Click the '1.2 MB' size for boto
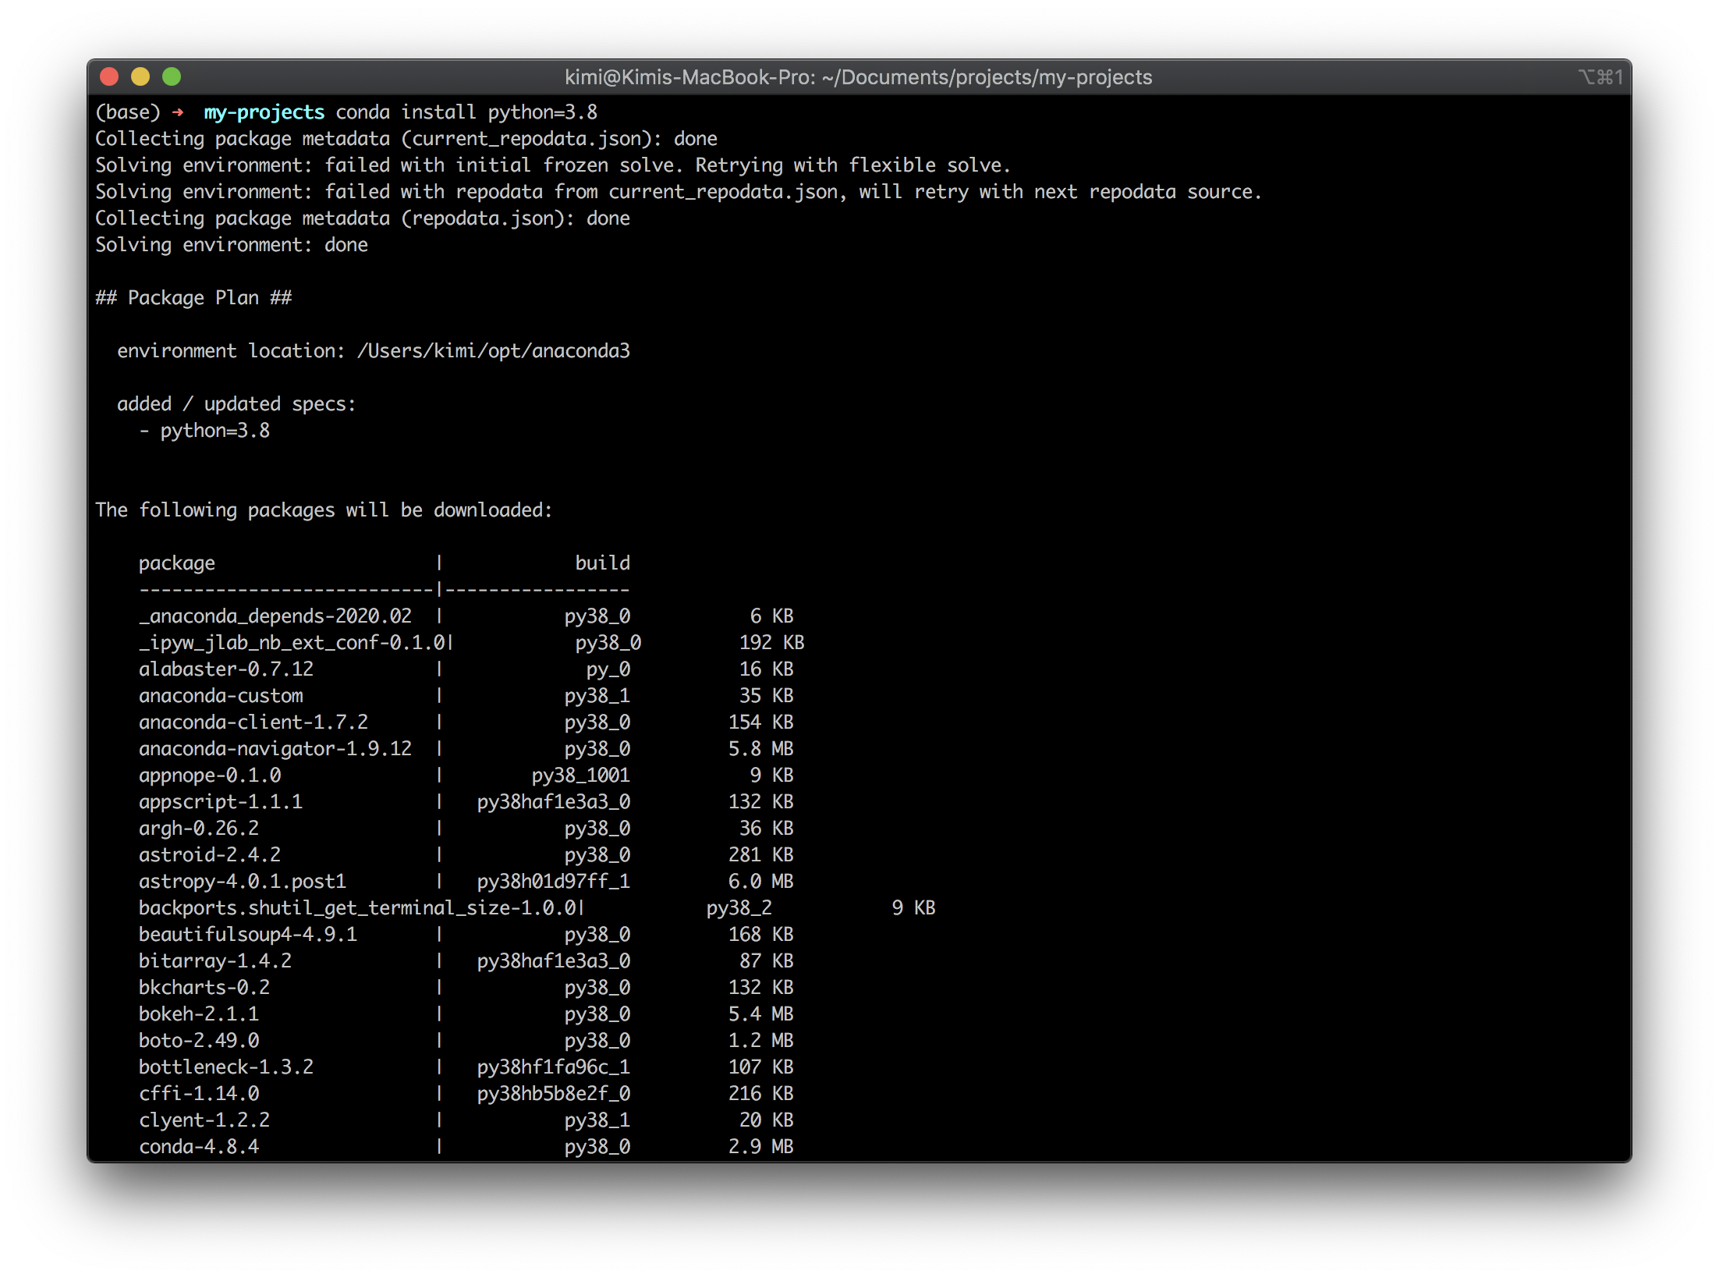This screenshot has height=1278, width=1719. 760,1041
